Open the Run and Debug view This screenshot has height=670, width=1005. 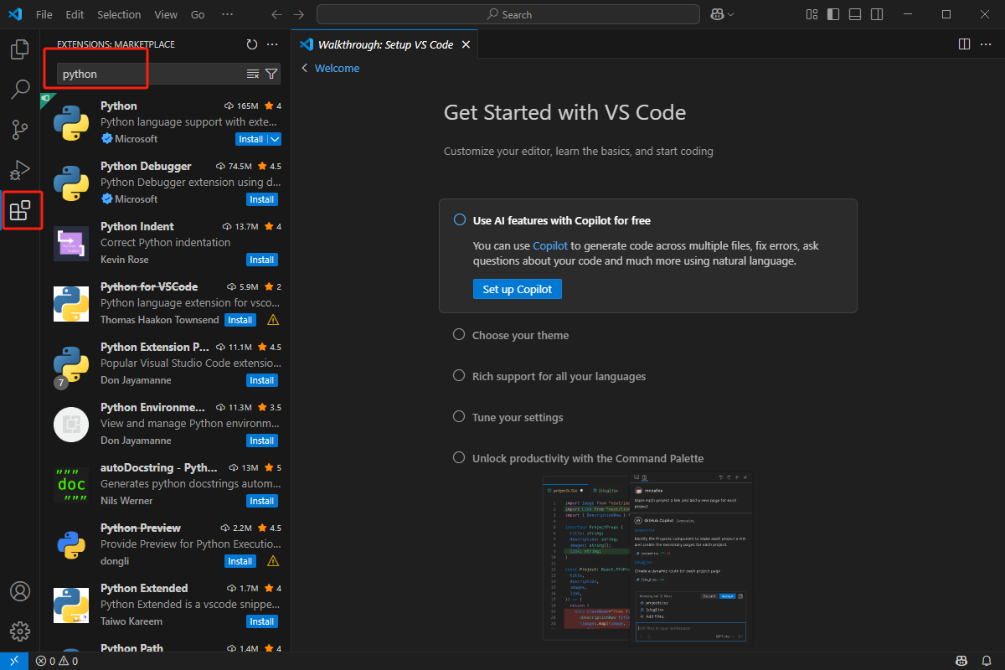pyautogui.click(x=20, y=170)
